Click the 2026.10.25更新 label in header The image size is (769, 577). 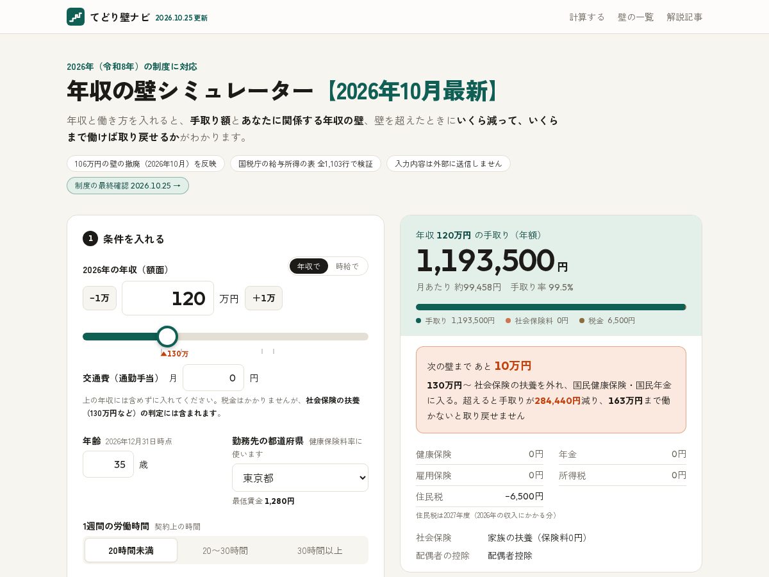coord(181,18)
